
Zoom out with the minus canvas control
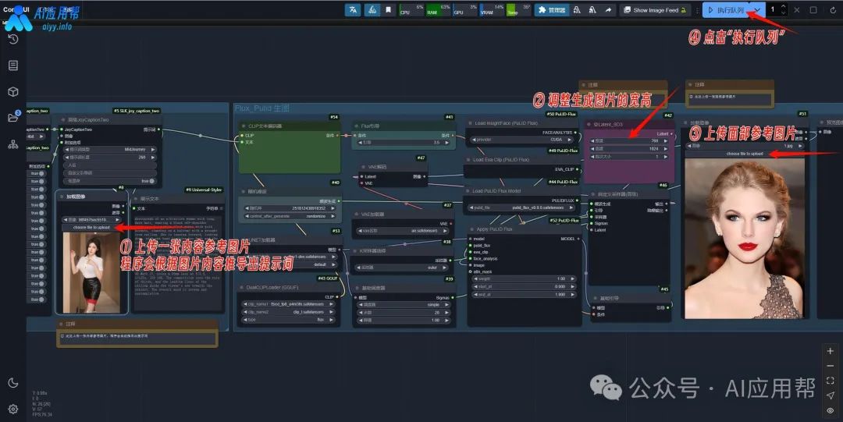tap(830, 366)
